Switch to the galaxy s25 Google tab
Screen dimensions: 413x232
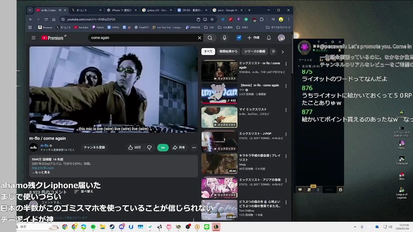point(157,10)
